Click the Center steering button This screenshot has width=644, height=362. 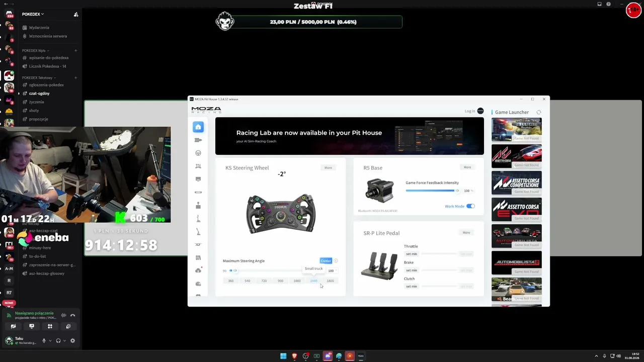[x=326, y=260]
